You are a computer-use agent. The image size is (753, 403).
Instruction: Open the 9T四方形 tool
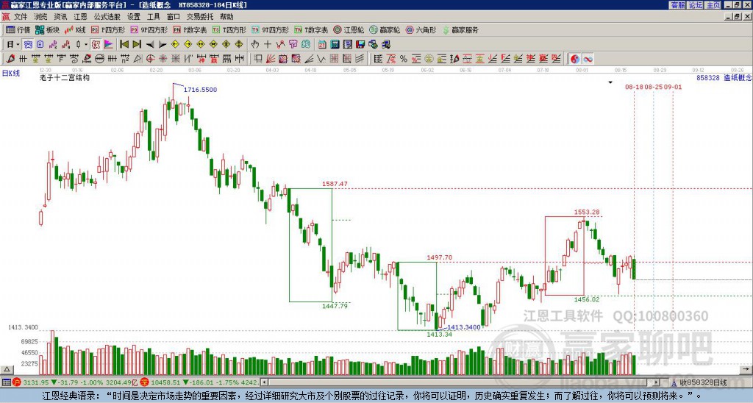tap(271, 29)
